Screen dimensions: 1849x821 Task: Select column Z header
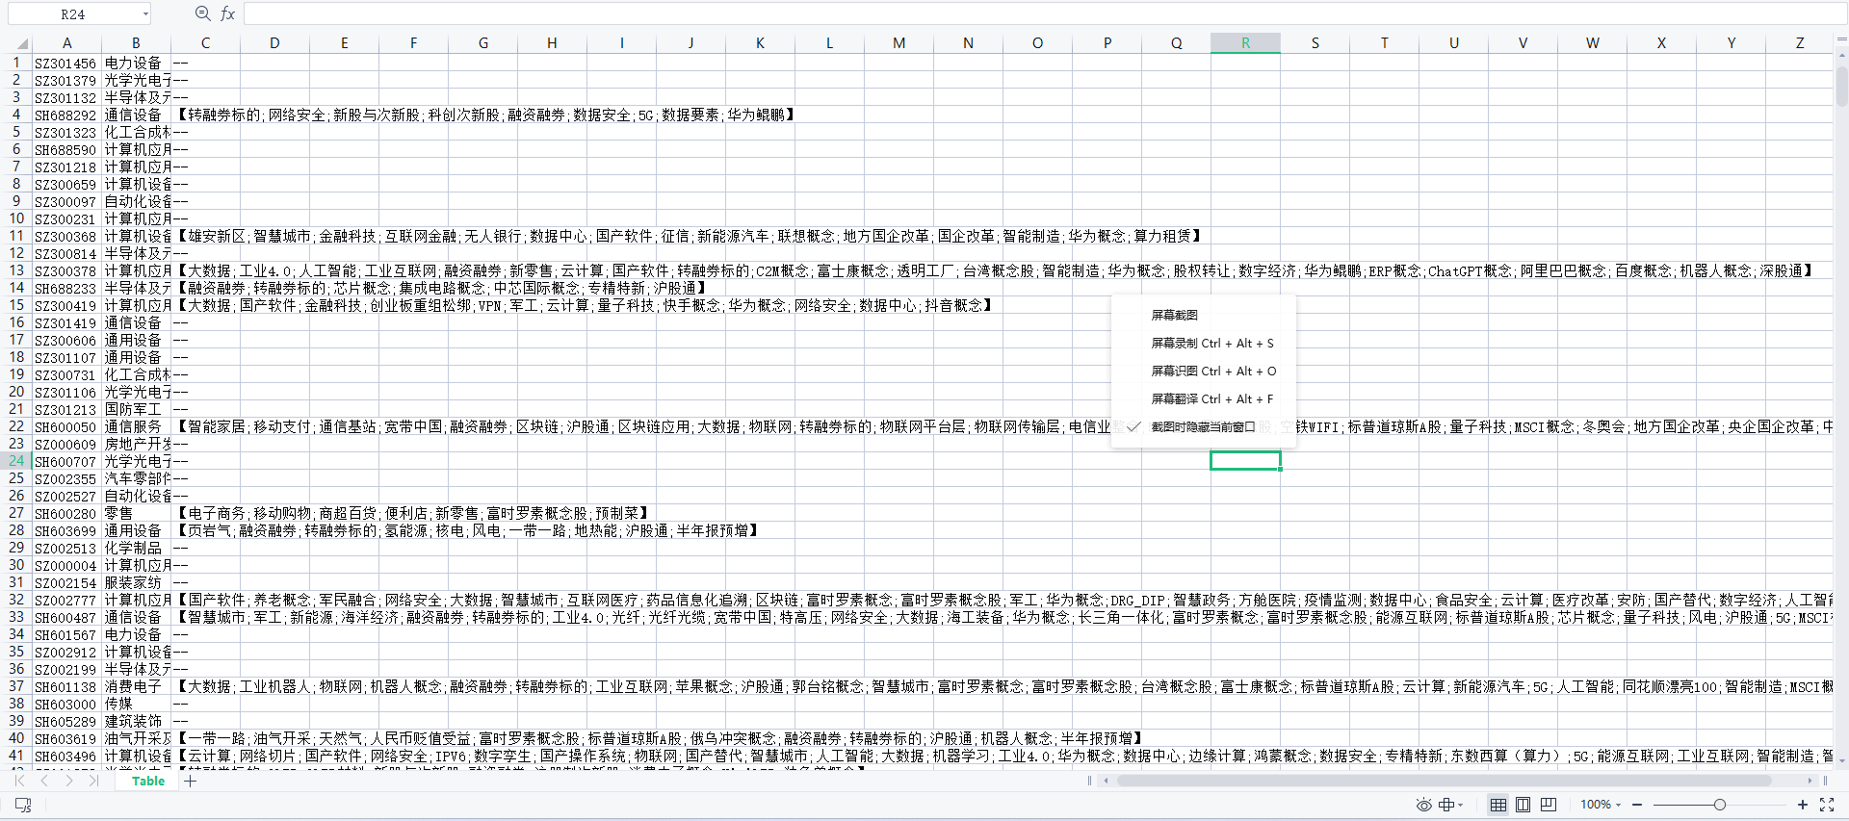[x=1799, y=43]
